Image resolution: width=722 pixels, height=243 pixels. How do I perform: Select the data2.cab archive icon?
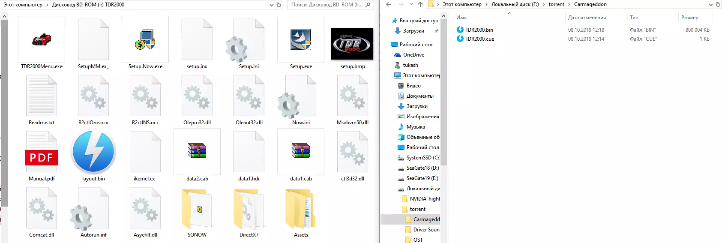[197, 151]
